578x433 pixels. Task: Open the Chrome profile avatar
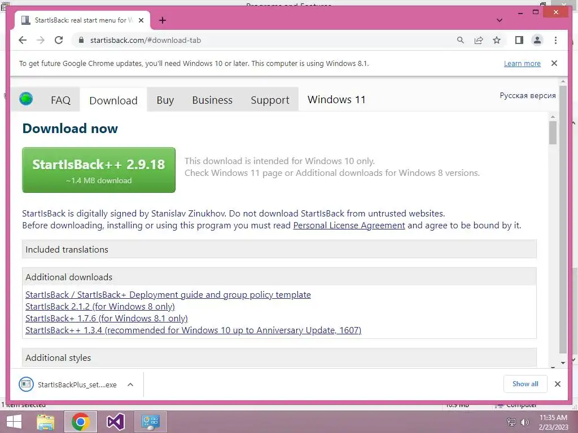[x=537, y=40]
